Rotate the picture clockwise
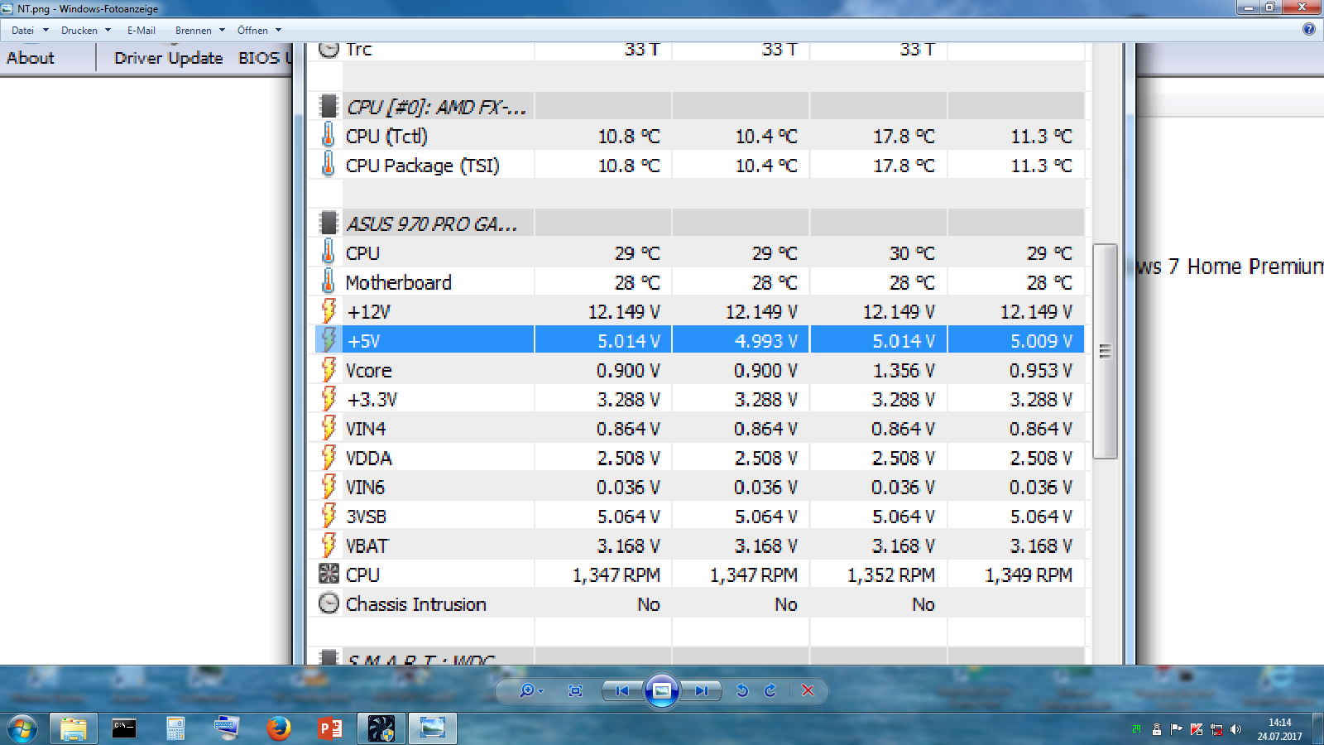Screen dimensions: 1324x745 point(770,690)
